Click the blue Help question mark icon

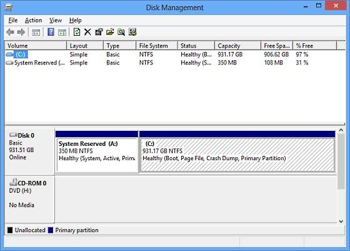click(x=51, y=32)
